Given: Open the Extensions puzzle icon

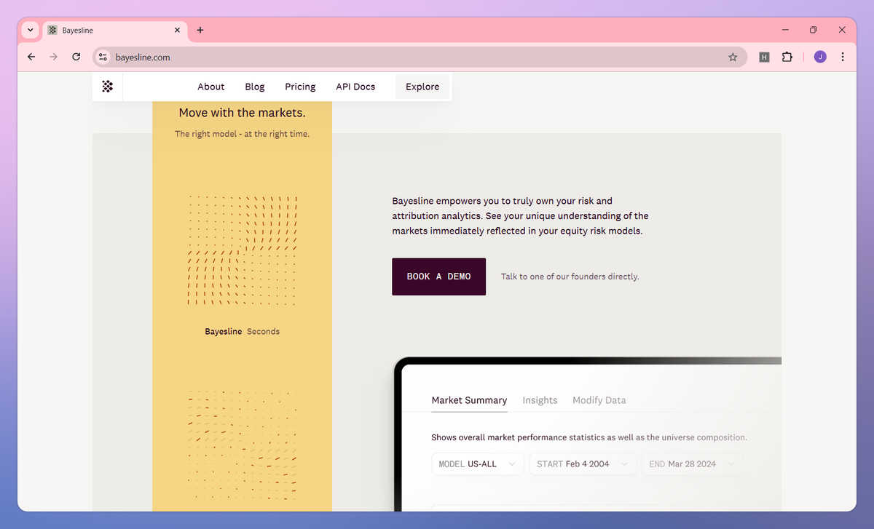Looking at the screenshot, I should coord(787,57).
